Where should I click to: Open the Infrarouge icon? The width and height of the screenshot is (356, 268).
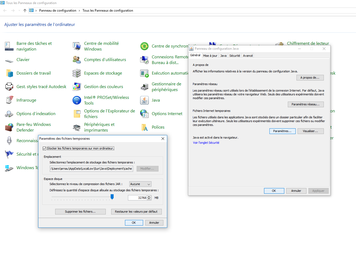pyautogui.click(x=9, y=100)
